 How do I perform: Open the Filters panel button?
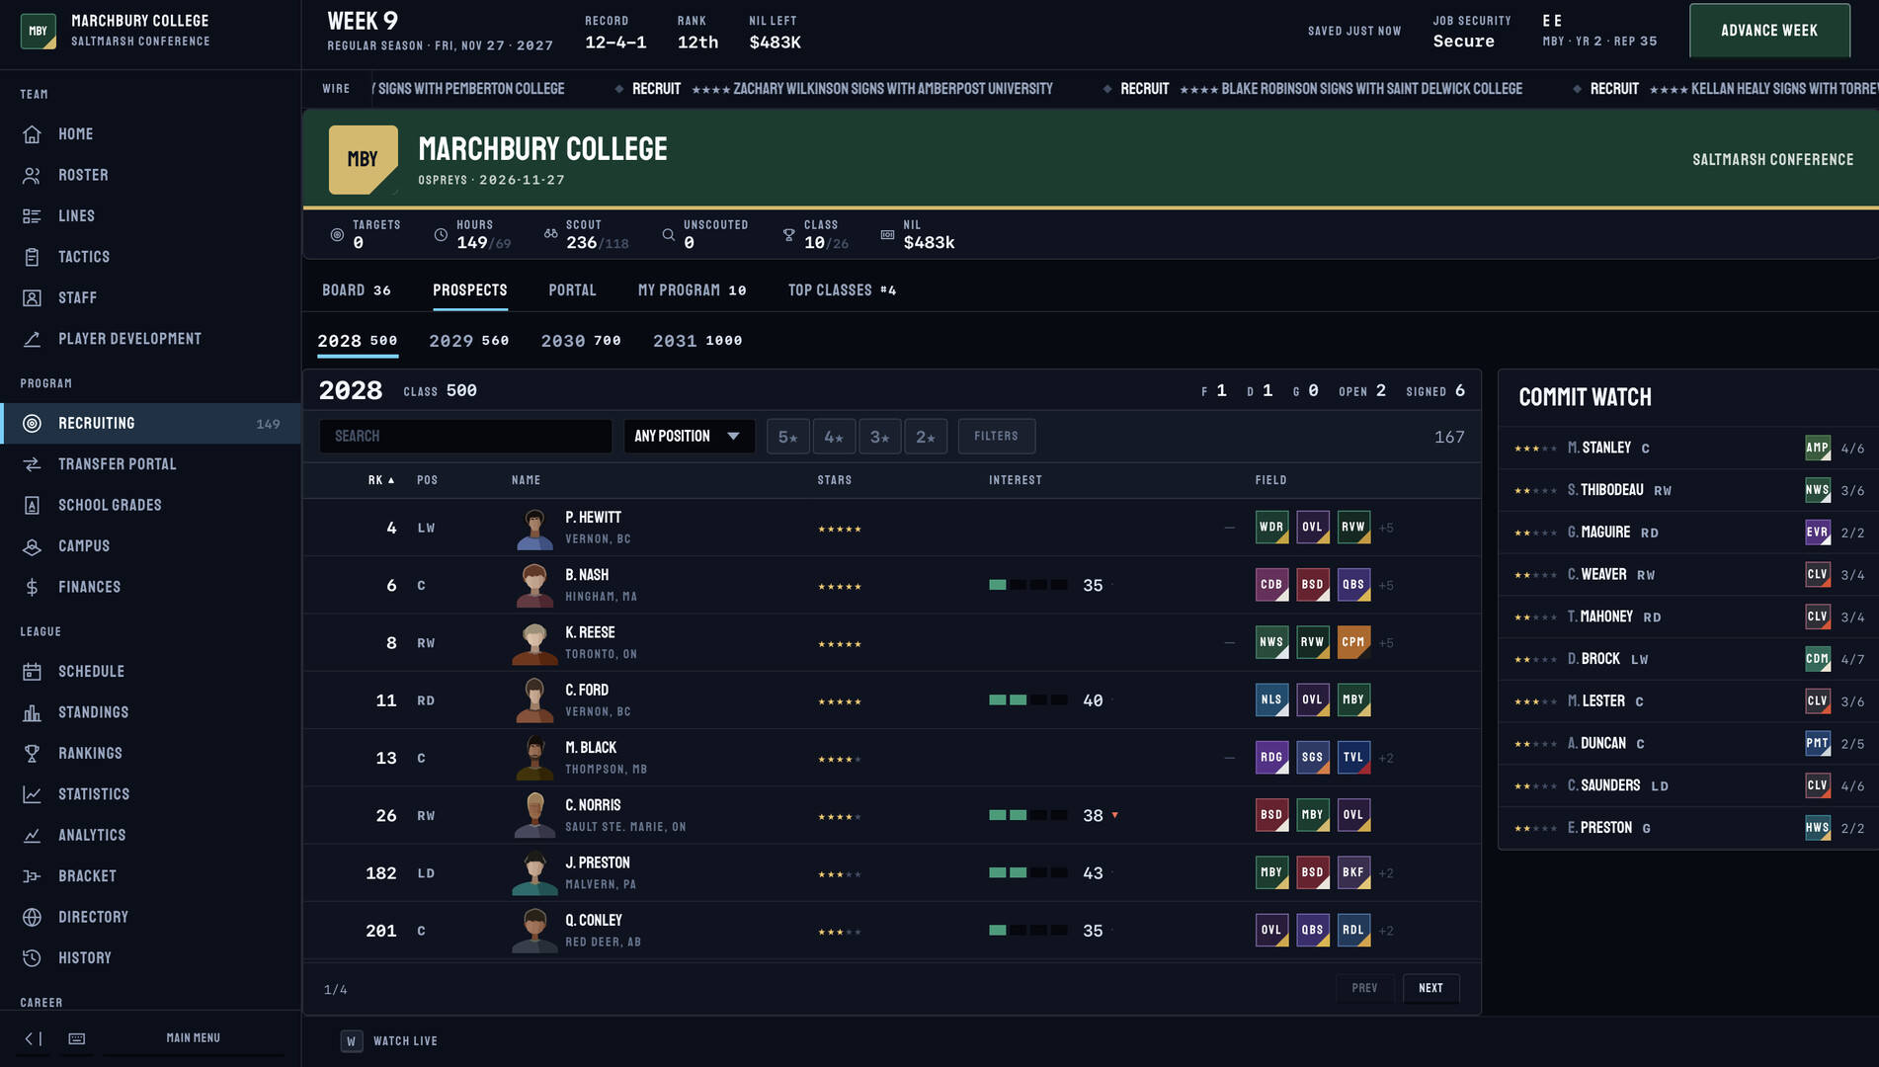[x=996, y=437]
